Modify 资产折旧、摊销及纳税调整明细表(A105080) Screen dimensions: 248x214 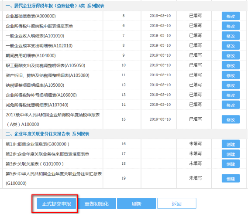point(231,75)
